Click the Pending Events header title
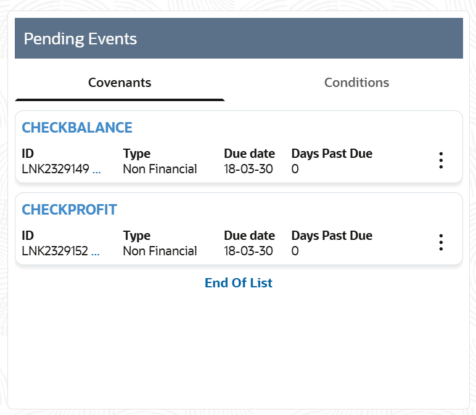This screenshot has height=415, width=476. 80,39
